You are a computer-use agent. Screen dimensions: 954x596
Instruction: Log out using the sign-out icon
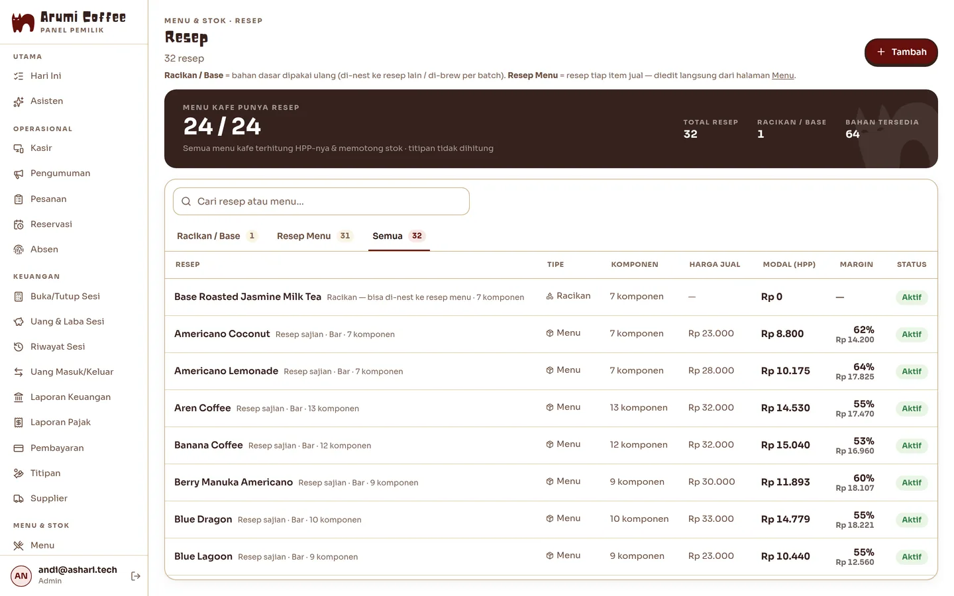[136, 576]
